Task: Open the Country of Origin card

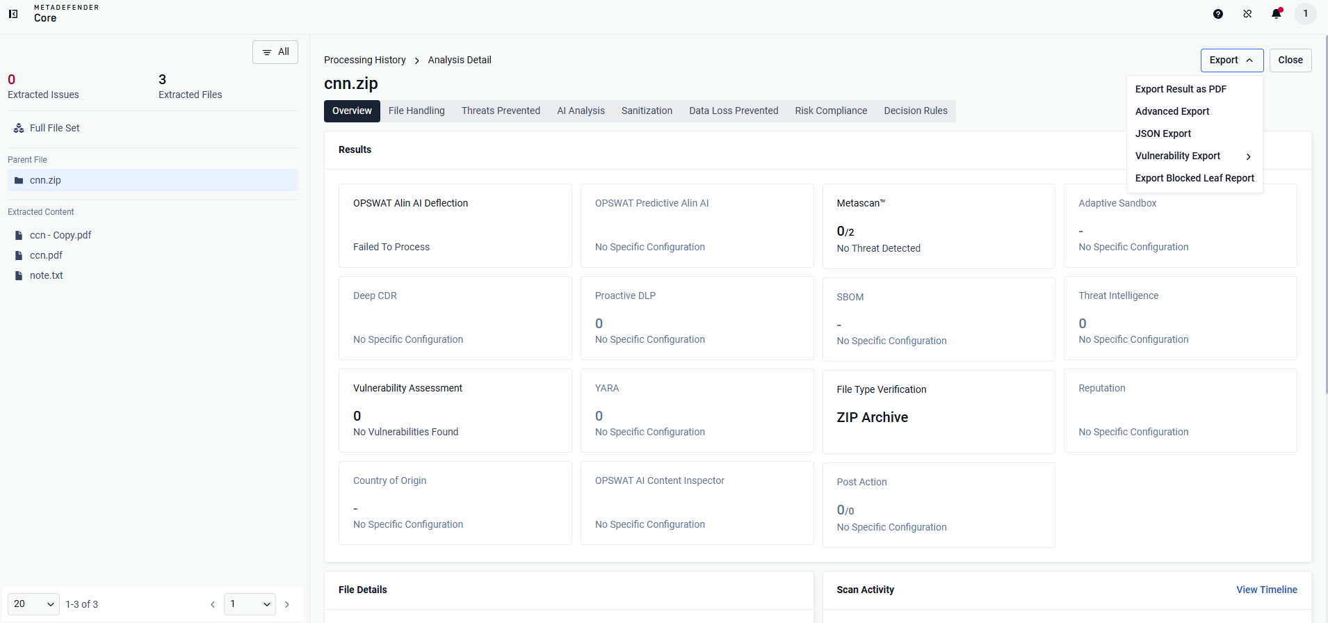Action: pyautogui.click(x=455, y=503)
